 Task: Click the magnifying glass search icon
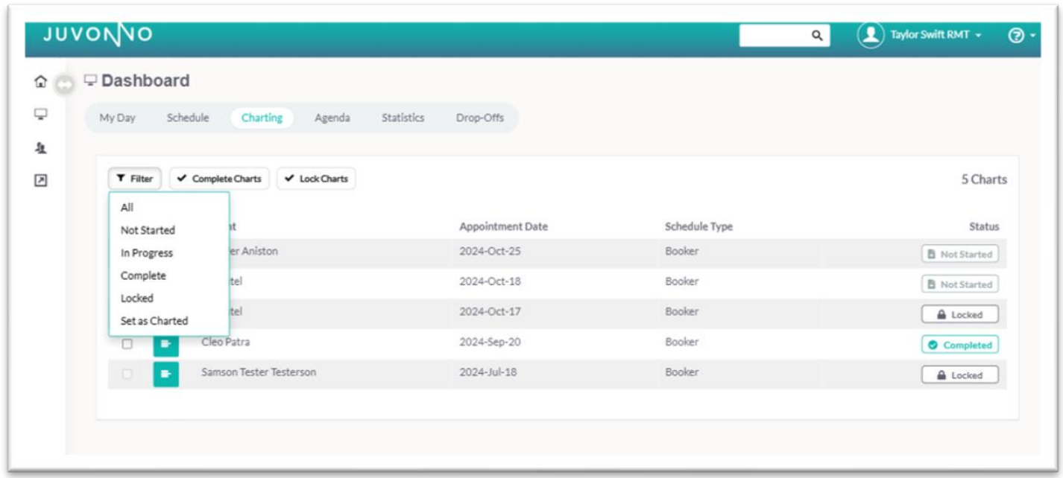click(x=817, y=35)
